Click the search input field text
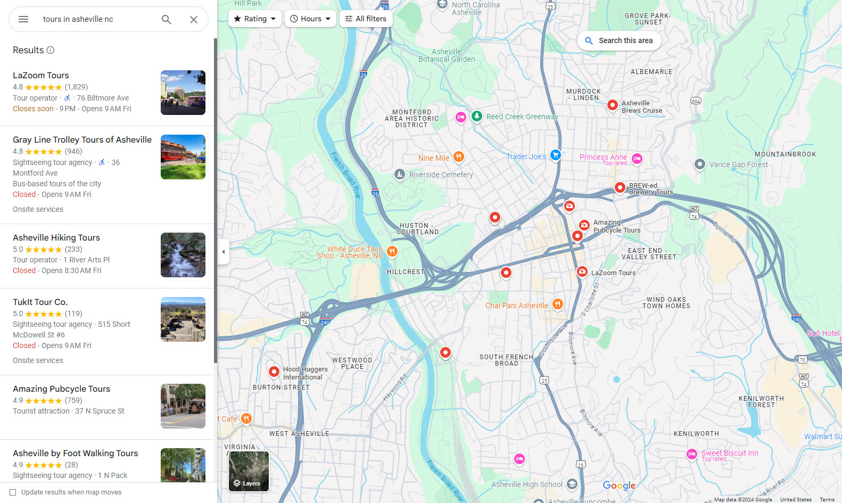The height and width of the screenshot is (503, 842). pyautogui.click(x=78, y=19)
